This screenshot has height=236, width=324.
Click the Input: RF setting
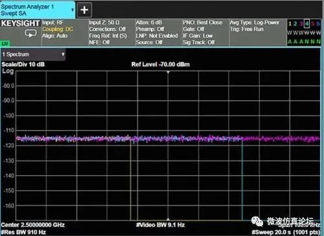(52, 23)
